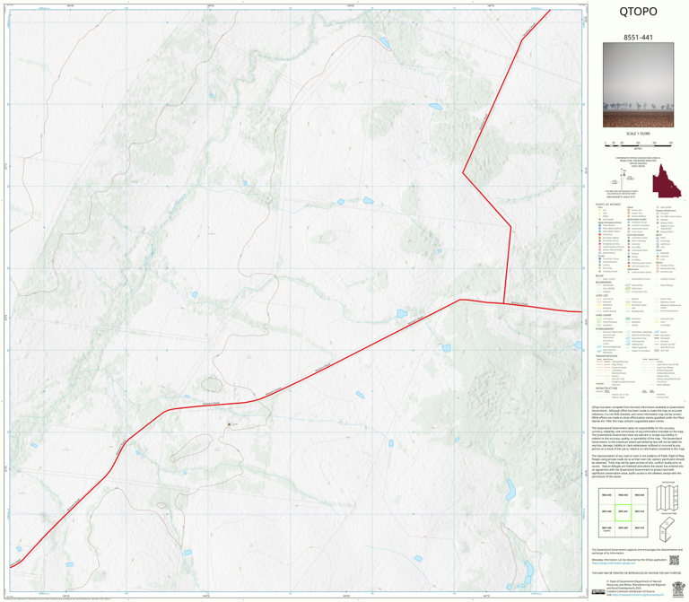Click the red road running north toward the top edge

493,107
